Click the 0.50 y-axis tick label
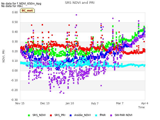The width and height of the screenshot is (160, 120). point(15,22)
